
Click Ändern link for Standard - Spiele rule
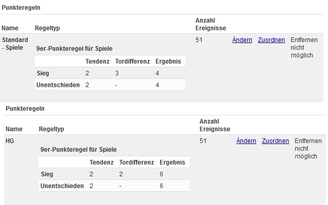point(242,40)
